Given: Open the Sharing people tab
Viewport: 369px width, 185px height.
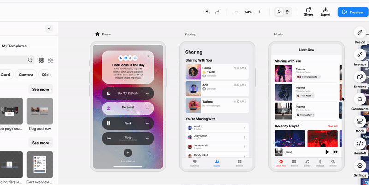Looking at the screenshot, I should click(x=217, y=163).
